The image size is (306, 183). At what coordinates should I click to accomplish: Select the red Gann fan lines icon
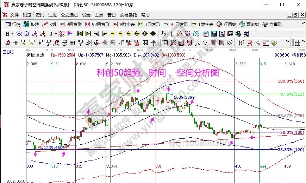tap(173, 43)
